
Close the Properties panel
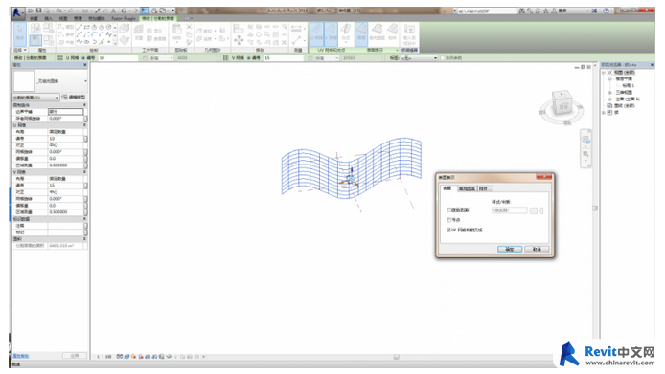pyautogui.click(x=85, y=65)
